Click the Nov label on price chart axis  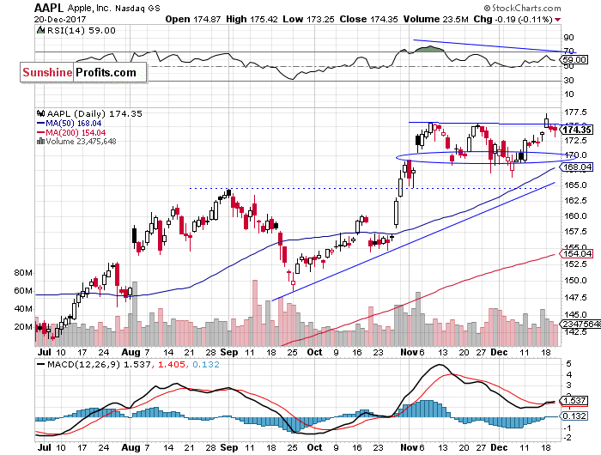[x=409, y=352]
